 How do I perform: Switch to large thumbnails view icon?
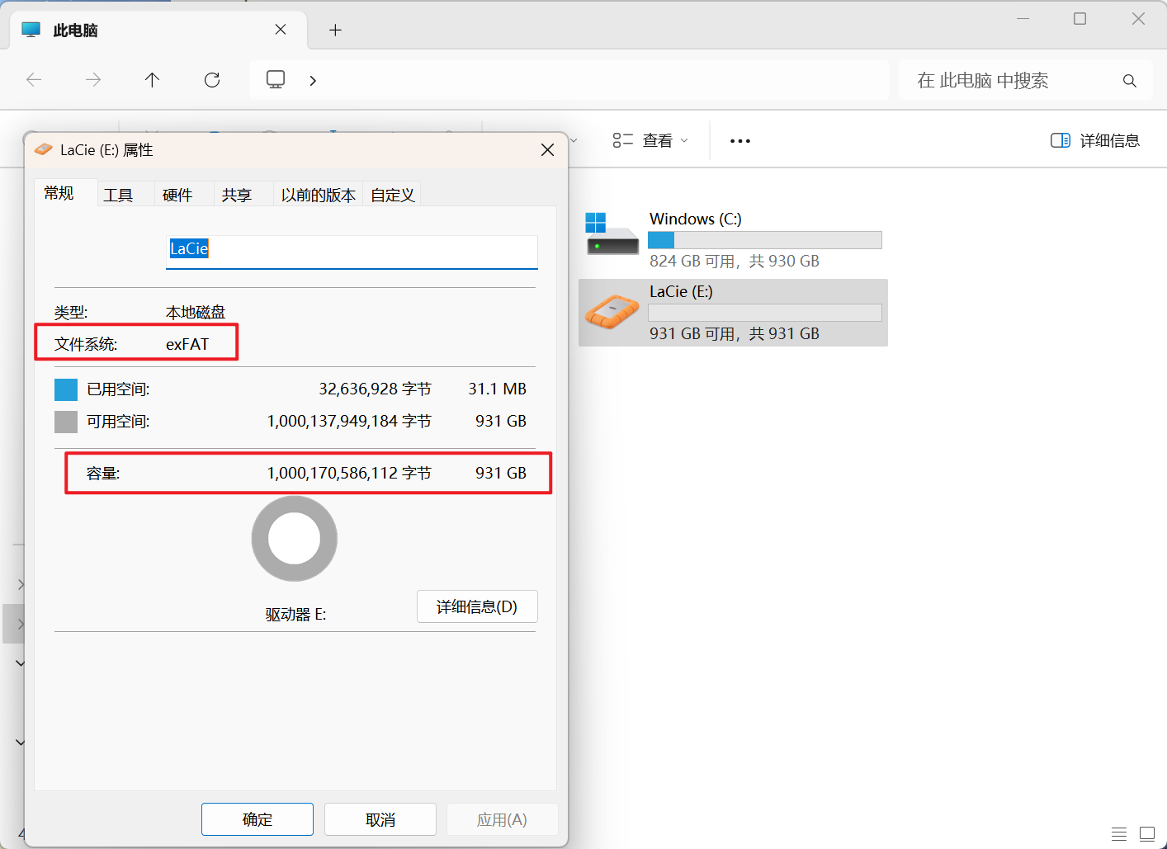click(1147, 833)
